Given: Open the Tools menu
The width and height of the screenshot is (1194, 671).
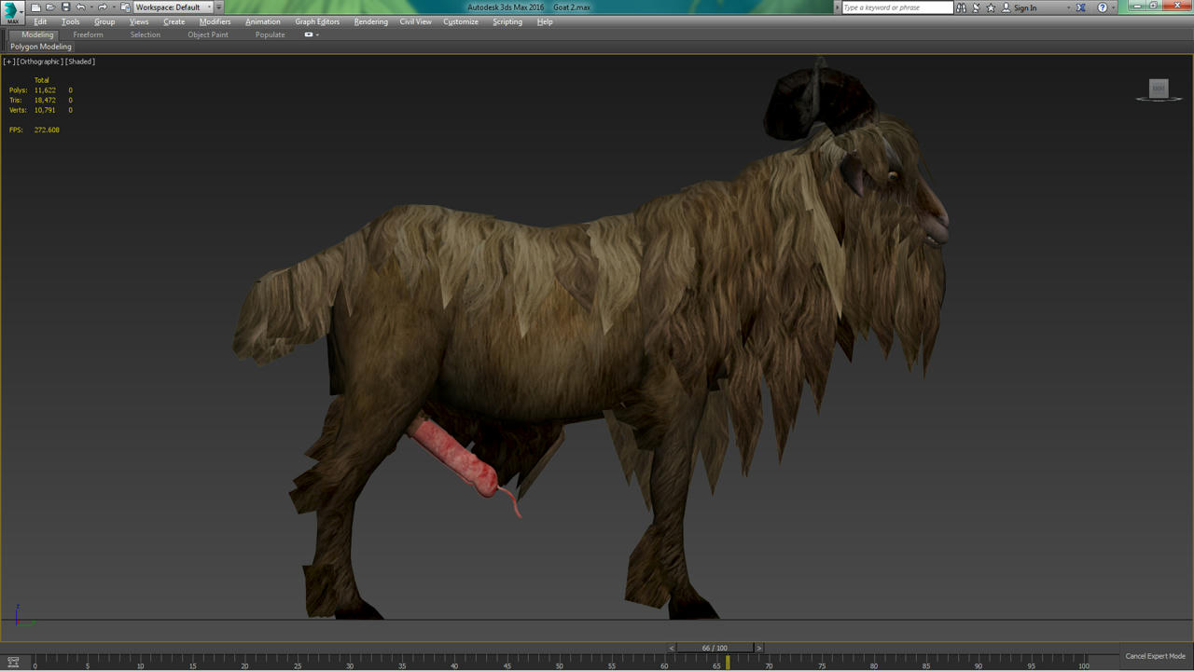Looking at the screenshot, I should [71, 21].
